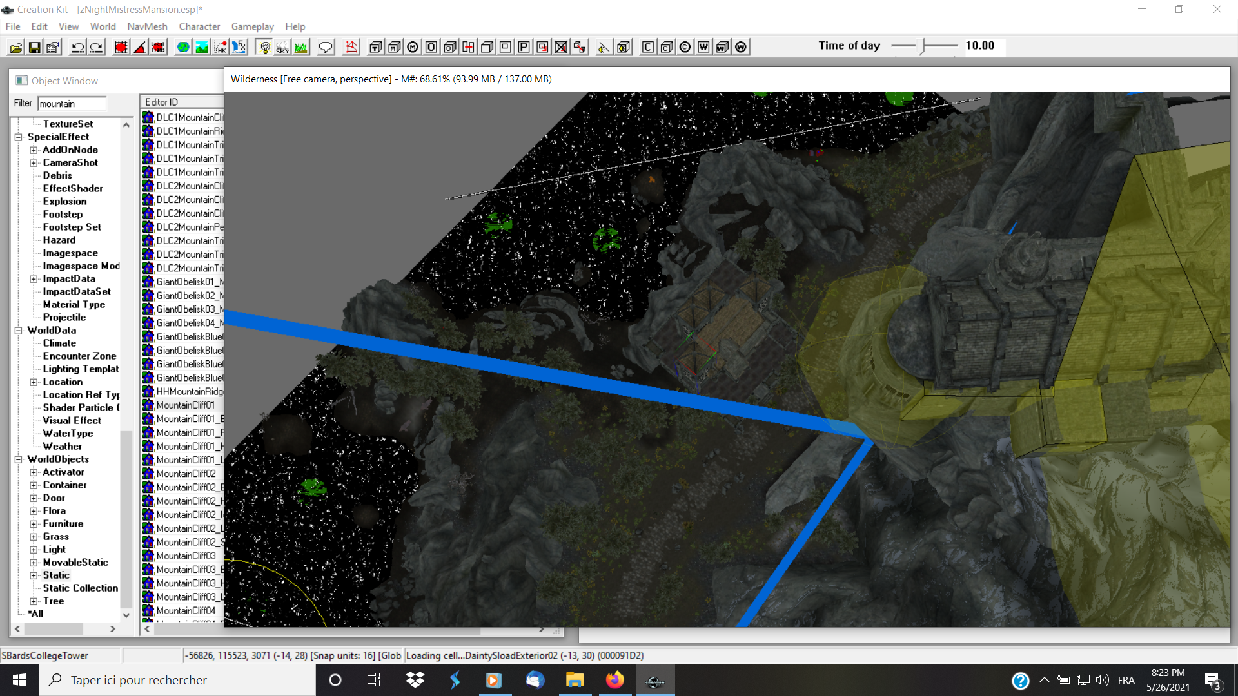
Task: Click the open folder toolbar icon
Action: [x=16, y=47]
